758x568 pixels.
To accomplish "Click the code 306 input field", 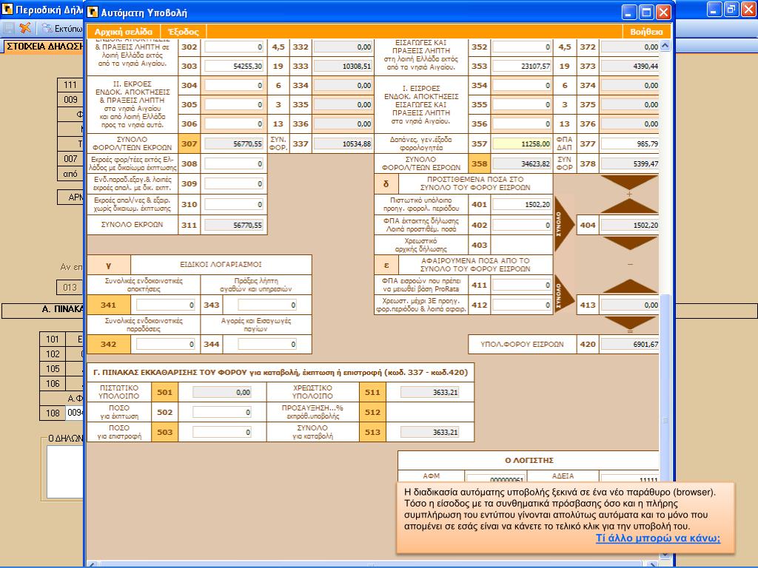I will (234, 124).
